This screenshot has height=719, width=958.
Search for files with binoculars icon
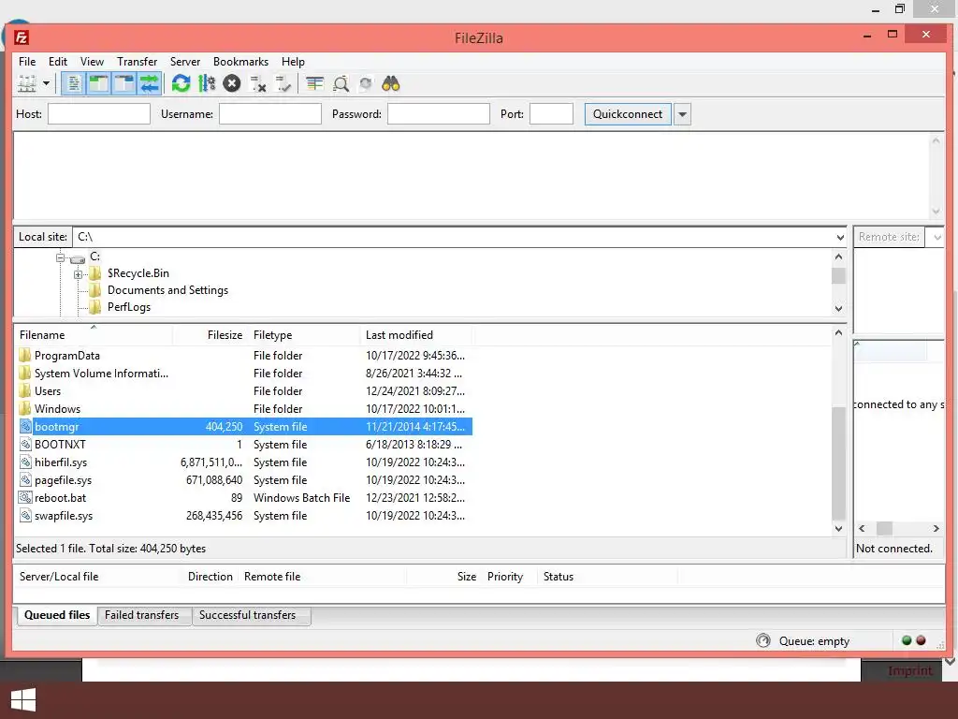tap(390, 83)
